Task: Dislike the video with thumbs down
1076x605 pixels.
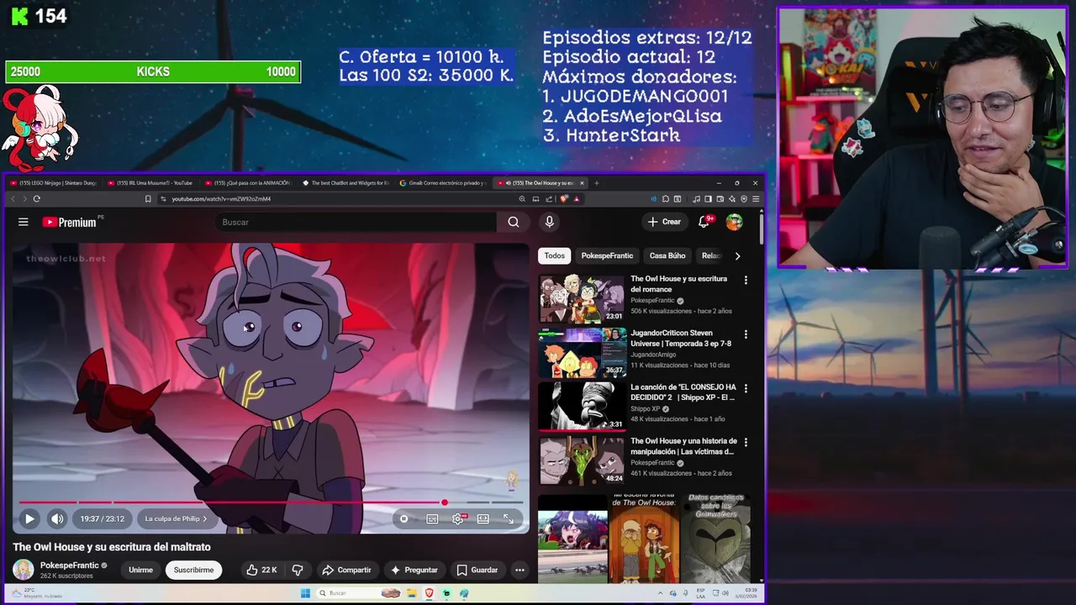Action: pos(298,570)
